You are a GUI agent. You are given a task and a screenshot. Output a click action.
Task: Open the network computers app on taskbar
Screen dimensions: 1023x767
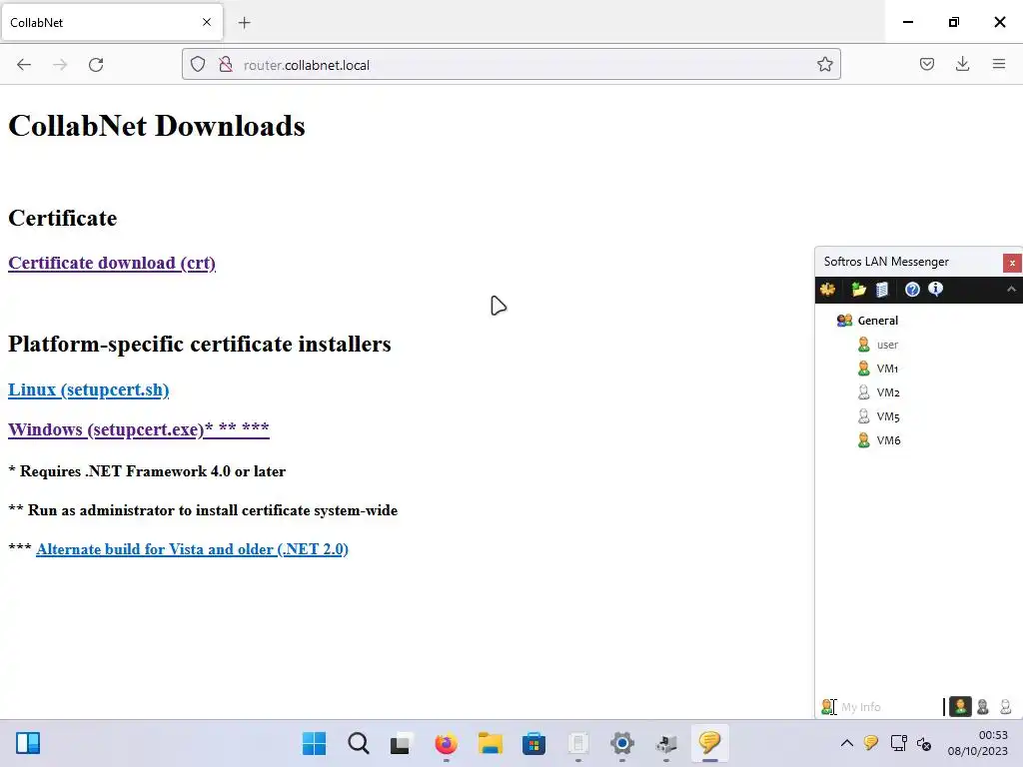coord(666,743)
